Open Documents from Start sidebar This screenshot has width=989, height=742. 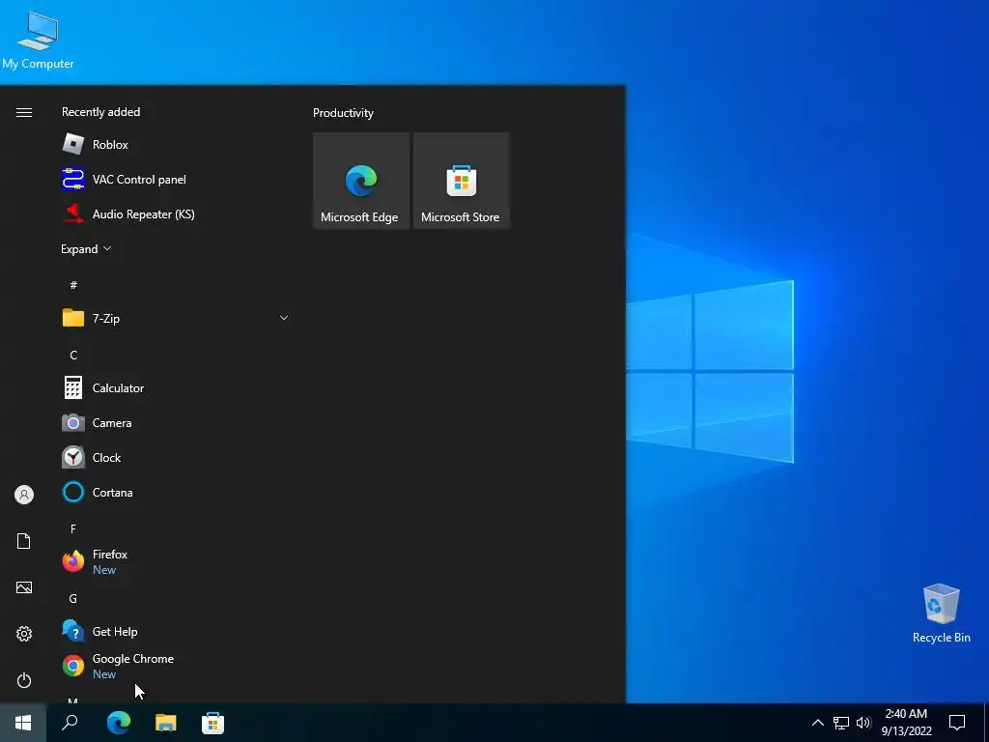coord(24,541)
